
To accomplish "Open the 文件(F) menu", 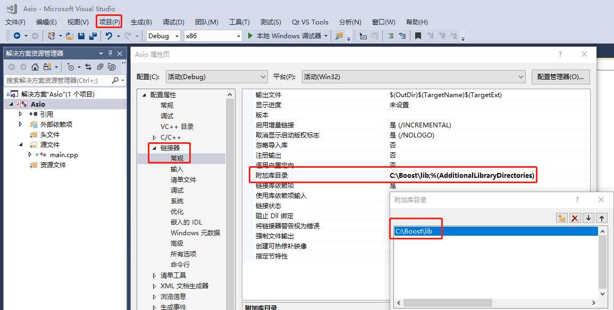I will point(15,22).
